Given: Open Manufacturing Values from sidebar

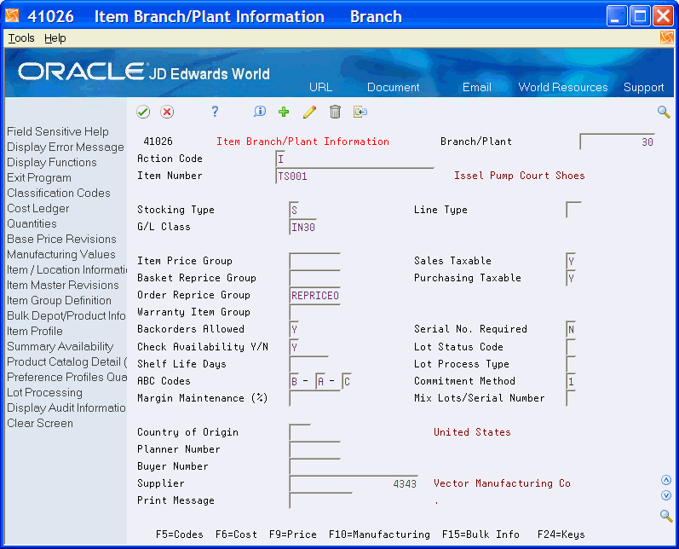Looking at the screenshot, I should click(x=61, y=254).
